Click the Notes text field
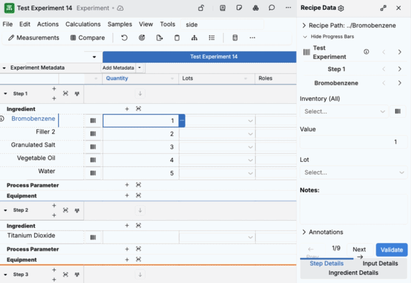This screenshot has height=283, width=411. coord(352,208)
